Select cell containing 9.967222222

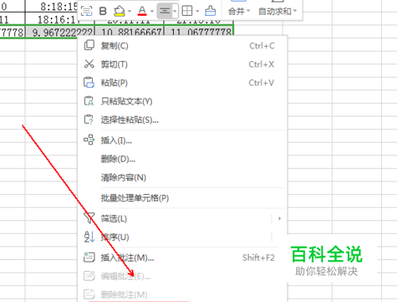(60, 32)
